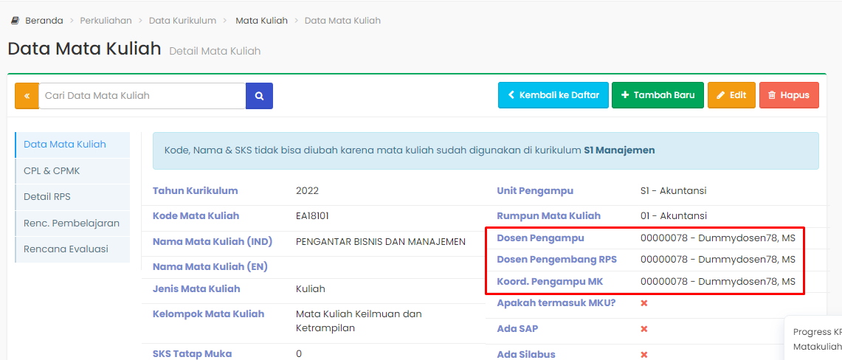This screenshot has width=842, height=360.
Task: Click the Dosen Pengembang RPS value
Action: tap(718, 260)
